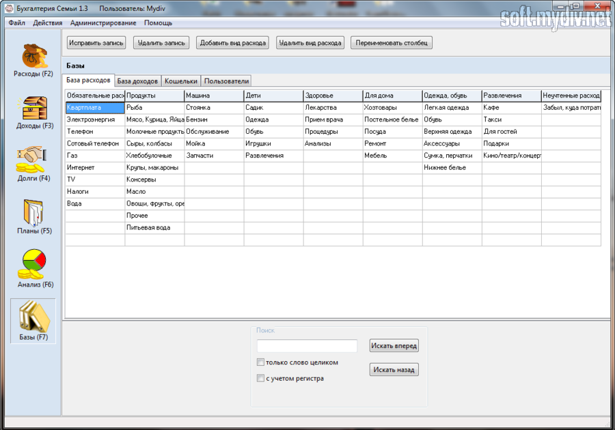Switch to the База доходов tab
Viewport: 615px width, 430px height.
tap(137, 81)
